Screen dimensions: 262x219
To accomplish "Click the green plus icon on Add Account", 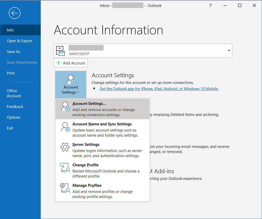I will coord(58,63).
